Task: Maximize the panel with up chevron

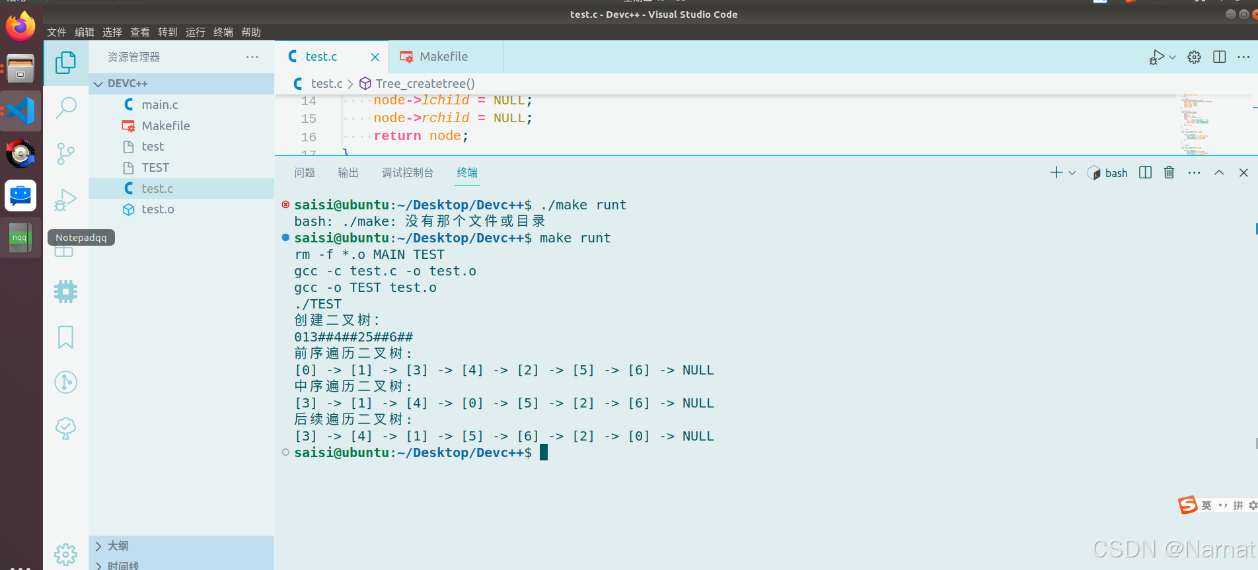Action: 1219,172
